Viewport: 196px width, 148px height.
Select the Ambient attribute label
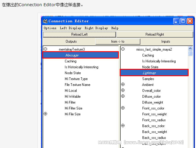point(148,85)
